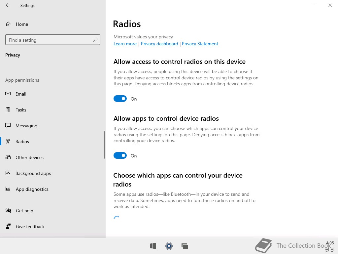Click the Home house icon

pyautogui.click(x=8, y=24)
